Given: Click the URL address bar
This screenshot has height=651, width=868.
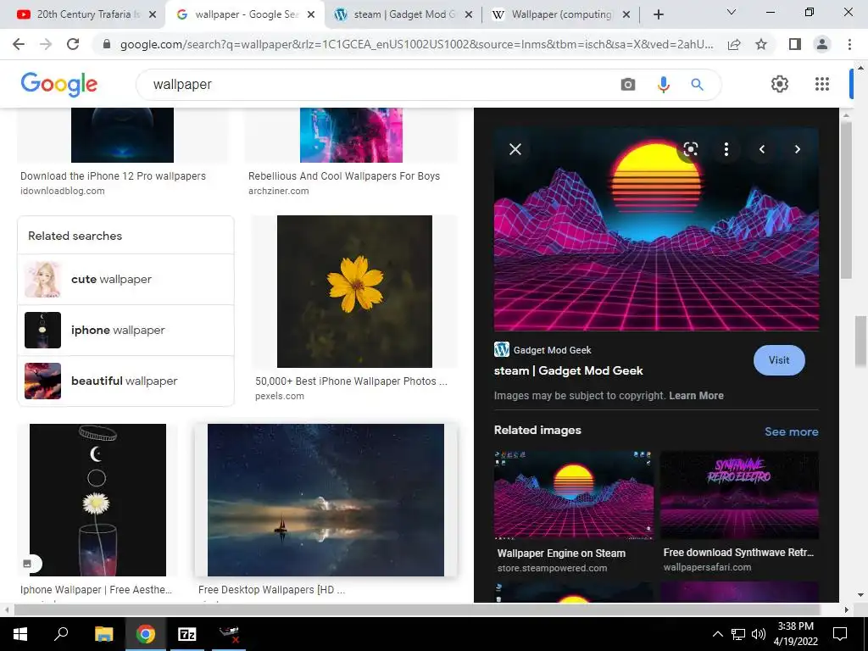Looking at the screenshot, I should tap(416, 44).
